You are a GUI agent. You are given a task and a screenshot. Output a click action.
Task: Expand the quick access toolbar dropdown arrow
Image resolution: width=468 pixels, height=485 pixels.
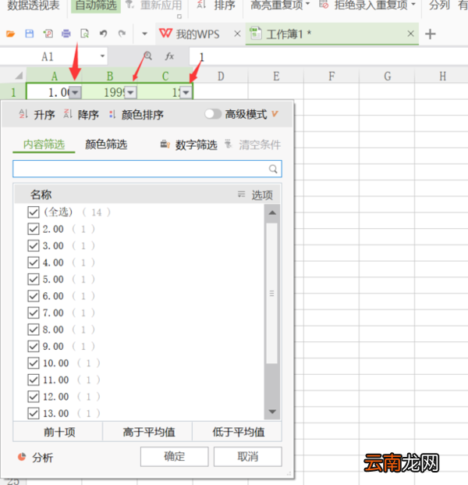tap(144, 34)
